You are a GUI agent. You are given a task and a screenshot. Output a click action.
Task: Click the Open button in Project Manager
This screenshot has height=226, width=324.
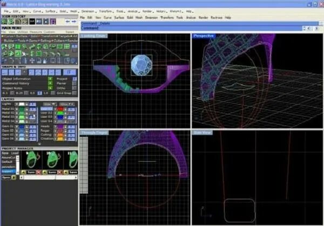pyautogui.click(x=6, y=177)
